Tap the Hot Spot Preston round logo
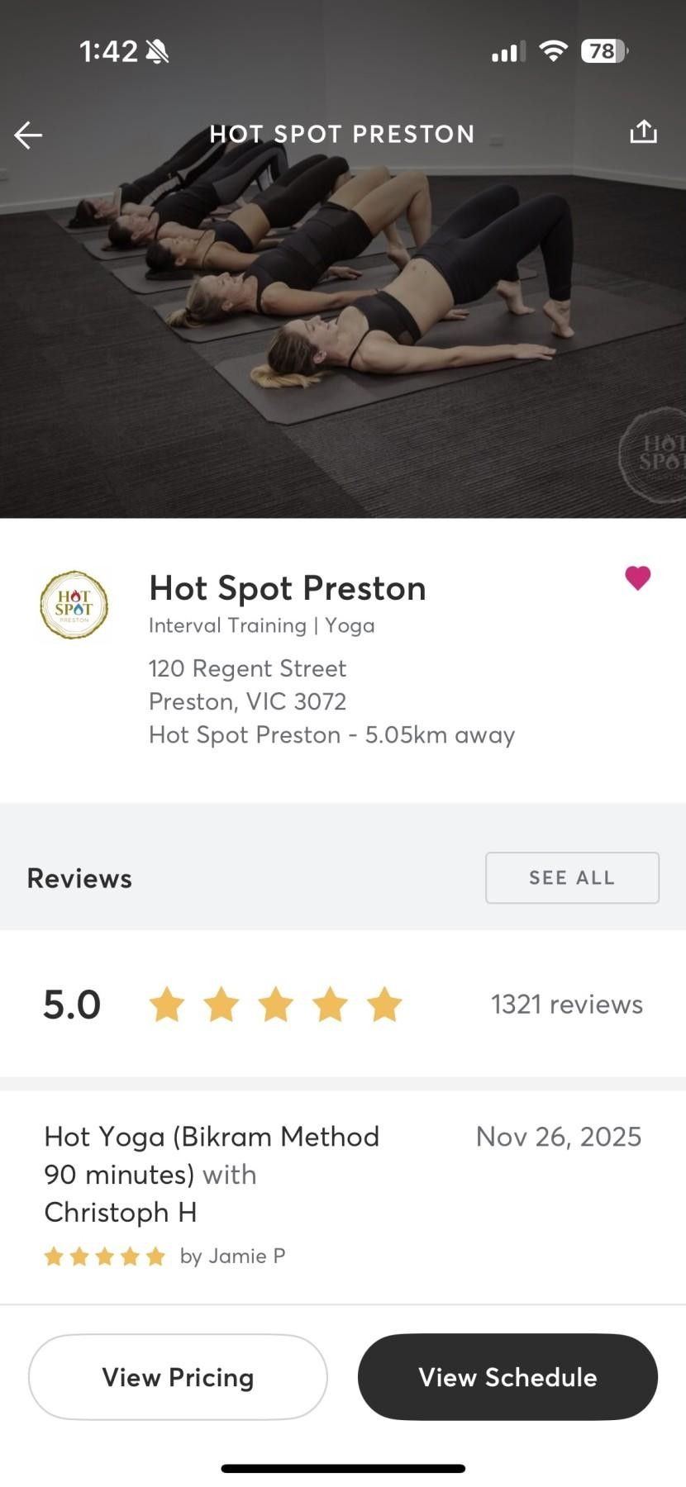686x1487 pixels. point(74,606)
